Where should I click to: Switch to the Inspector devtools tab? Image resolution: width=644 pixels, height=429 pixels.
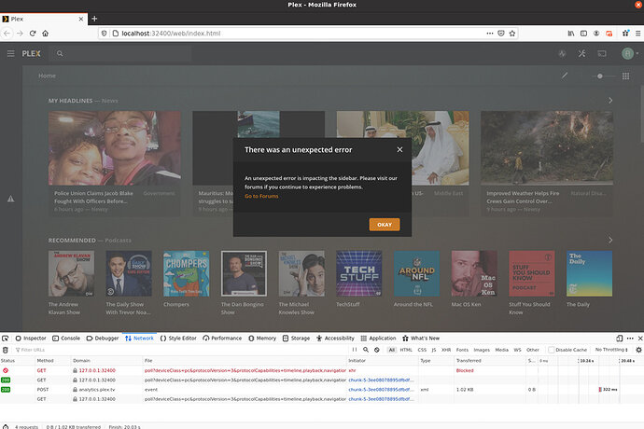point(31,339)
